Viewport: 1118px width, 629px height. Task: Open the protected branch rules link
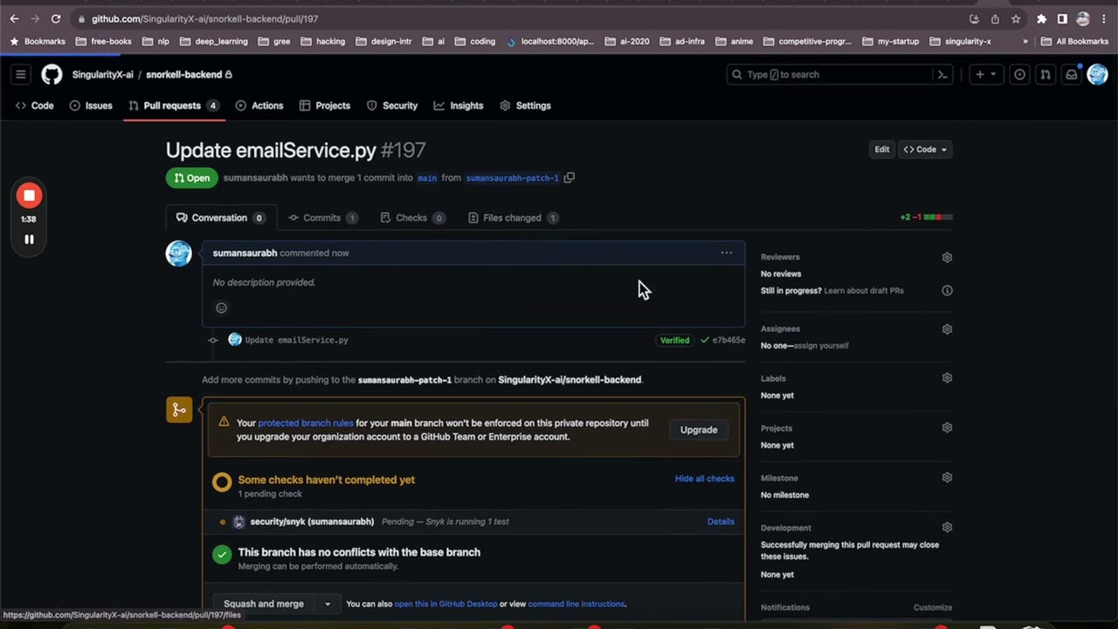[306, 423]
